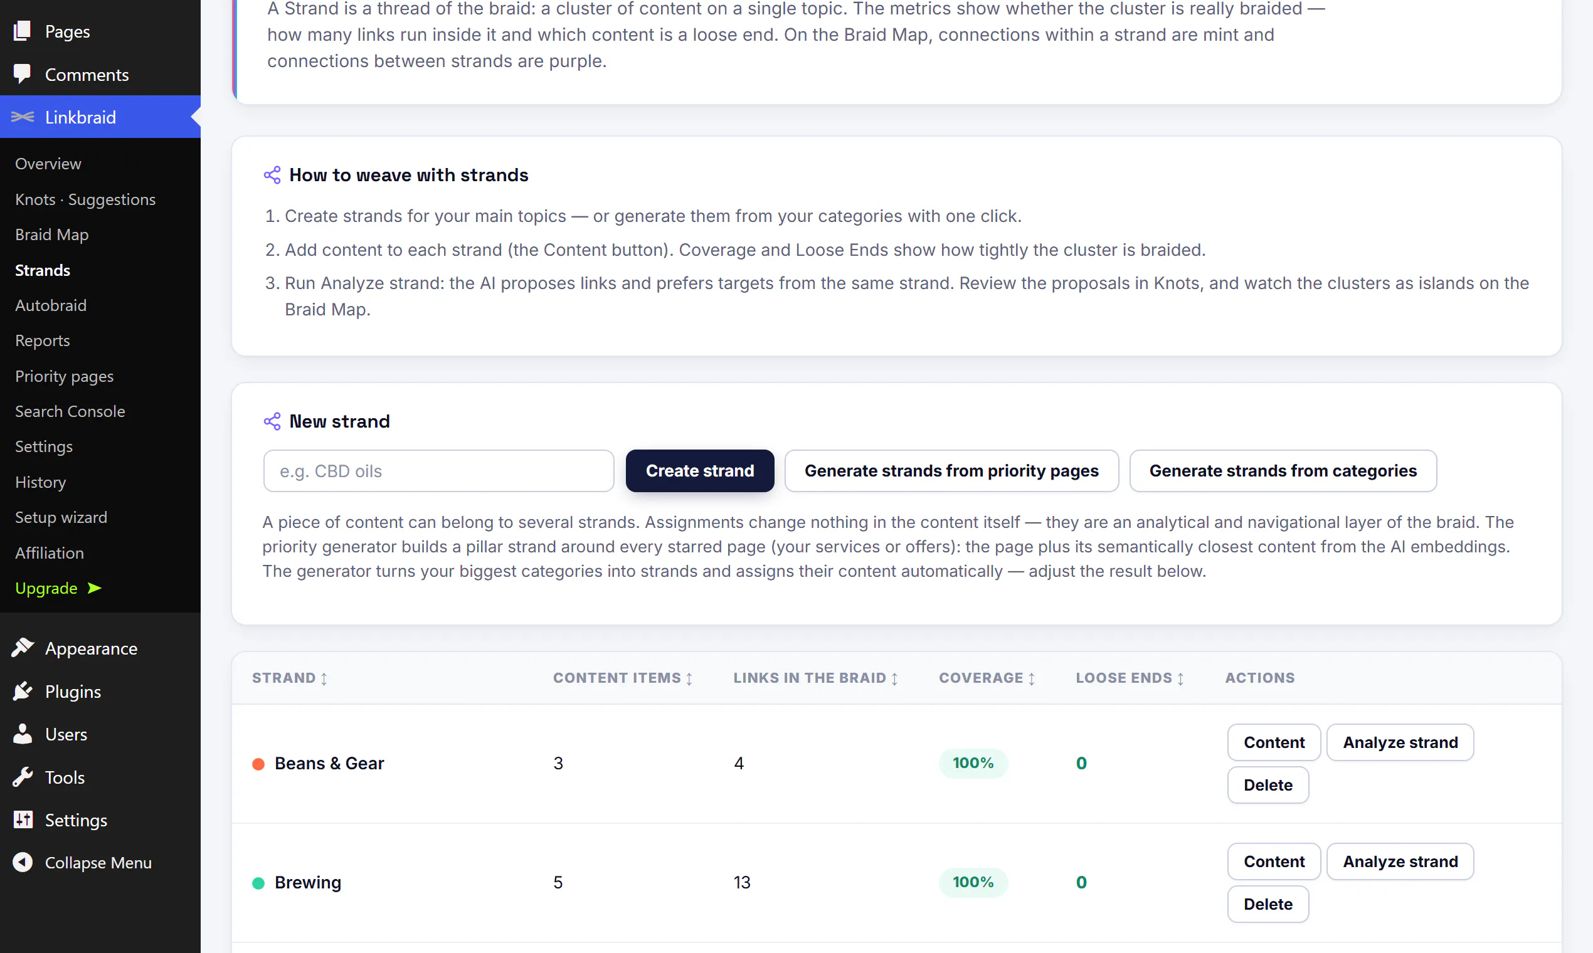Open the Autobraid submenu item
This screenshot has height=953, width=1593.
[51, 305]
